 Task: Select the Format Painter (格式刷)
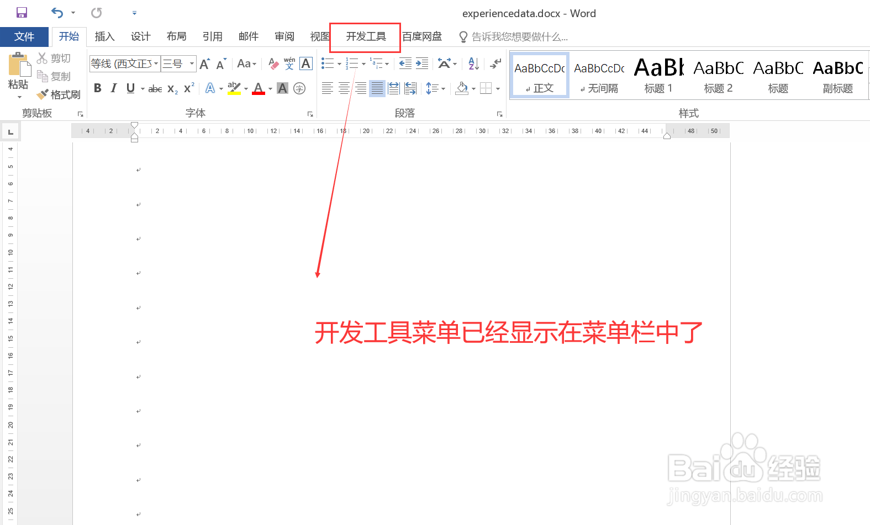click(59, 94)
